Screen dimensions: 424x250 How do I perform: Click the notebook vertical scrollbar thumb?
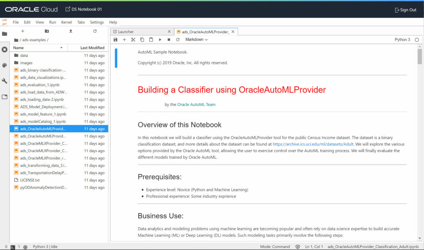419,57
